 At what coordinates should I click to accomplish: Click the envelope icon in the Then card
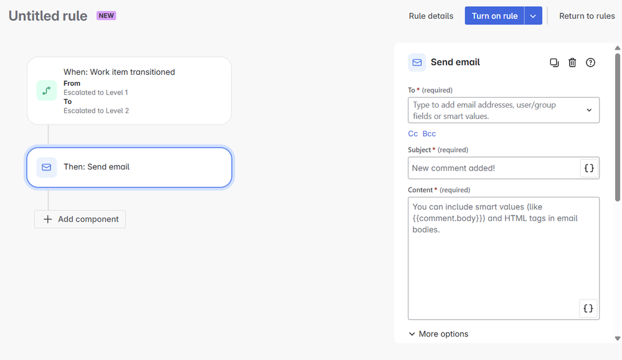[47, 167]
